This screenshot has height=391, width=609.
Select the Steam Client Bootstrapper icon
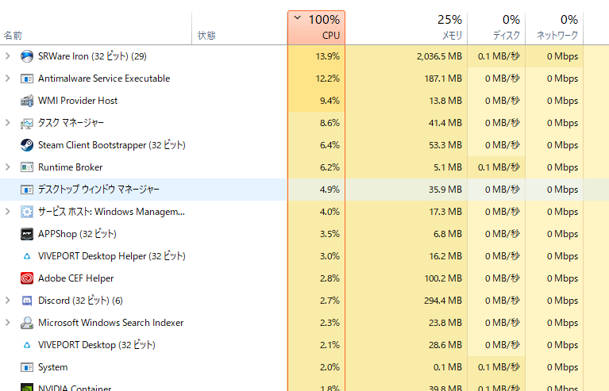(x=27, y=145)
